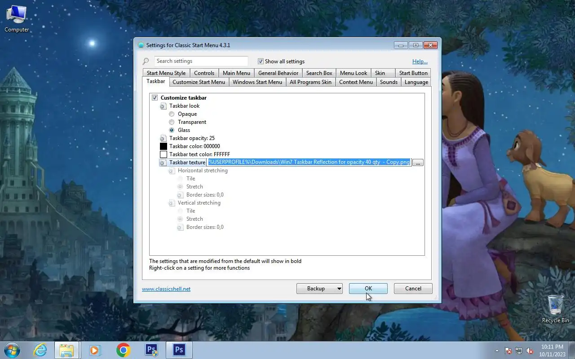Image resolution: width=575 pixels, height=359 pixels.
Task: Select Stretch under Horizontal stretching
Action: coord(180,187)
